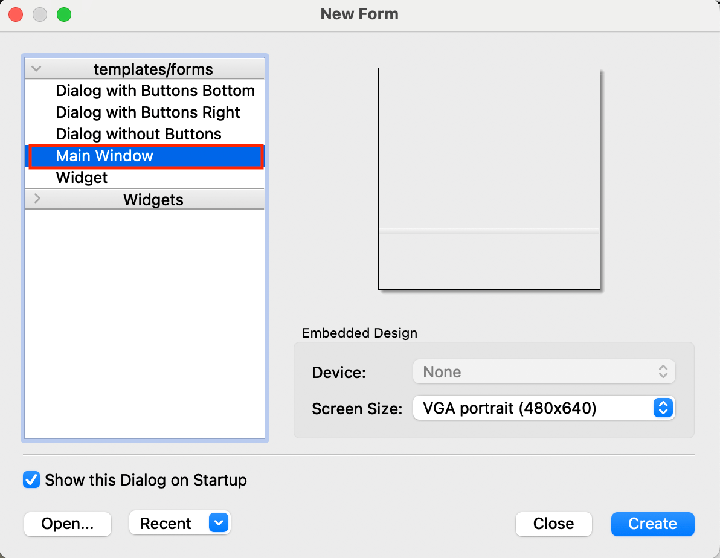
Task: Choose Dialog without Buttons template
Action: [x=138, y=133]
